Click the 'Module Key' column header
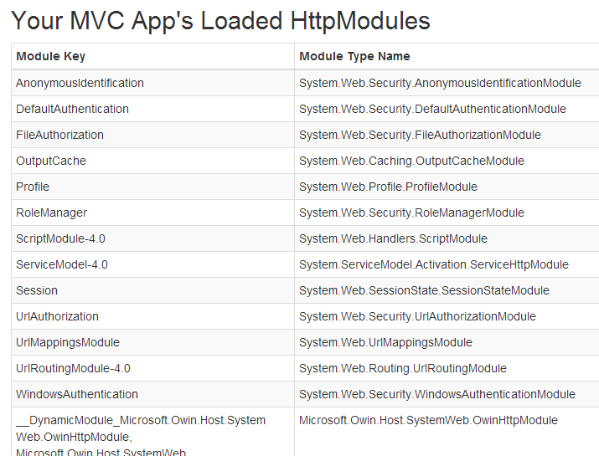Viewport: 599px width, 456px height. (x=50, y=56)
